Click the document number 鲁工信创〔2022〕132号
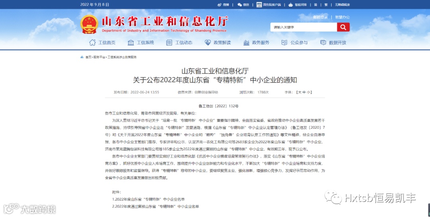The width and height of the screenshot is (430, 217). (219, 106)
